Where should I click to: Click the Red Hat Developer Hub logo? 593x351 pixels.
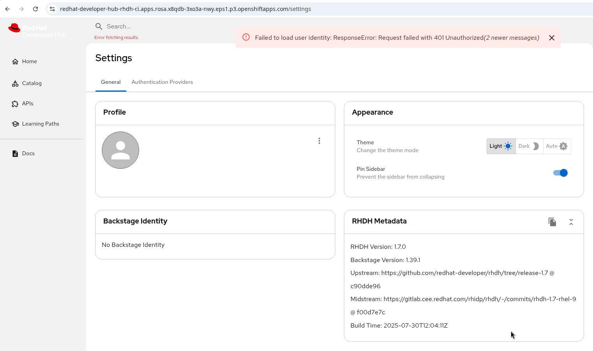tap(37, 31)
